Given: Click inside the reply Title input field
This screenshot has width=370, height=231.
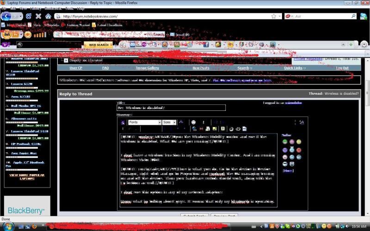Looking at the screenshot, I should pos(171,108).
